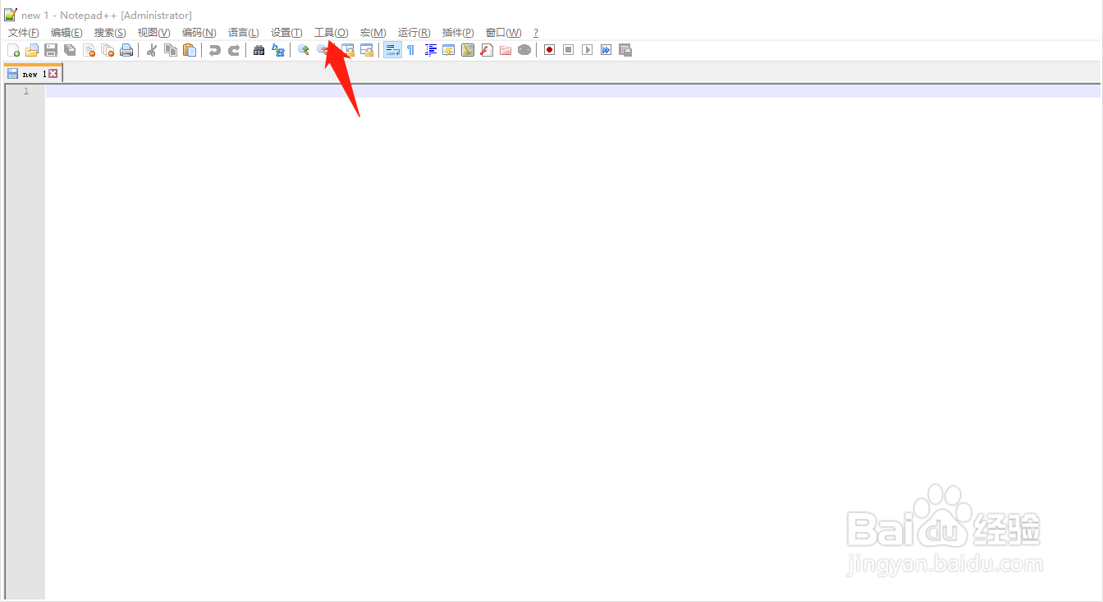
Task: Open Folder as Workspace toolbar icon
Action: click(x=506, y=50)
